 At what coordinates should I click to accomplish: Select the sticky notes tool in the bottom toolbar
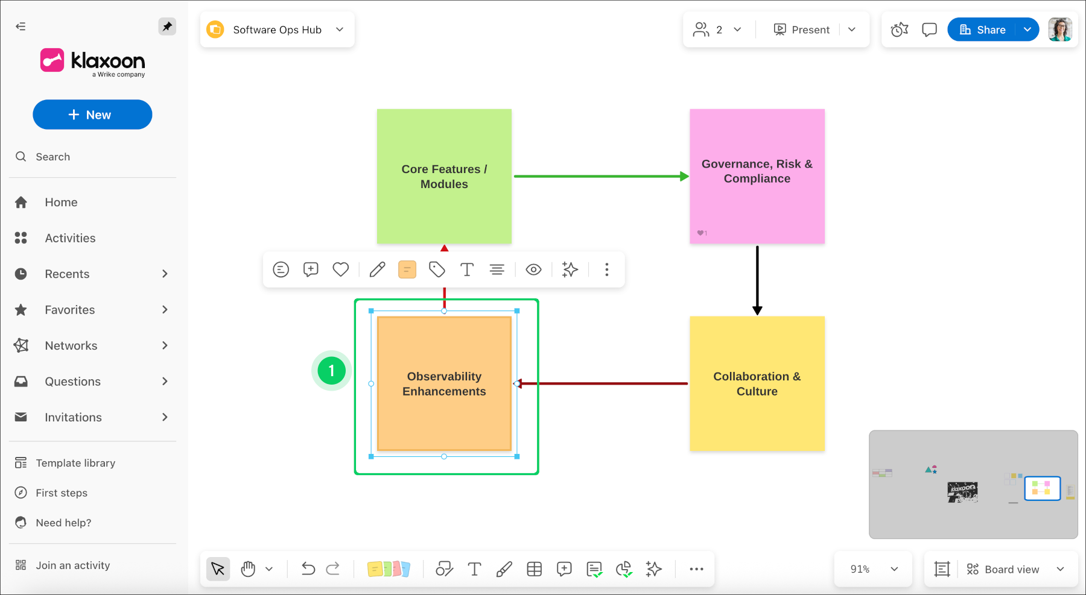(x=389, y=569)
